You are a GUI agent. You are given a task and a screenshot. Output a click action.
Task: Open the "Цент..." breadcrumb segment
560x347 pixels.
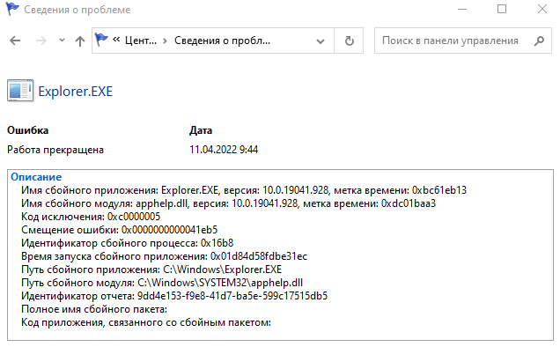pyautogui.click(x=141, y=41)
